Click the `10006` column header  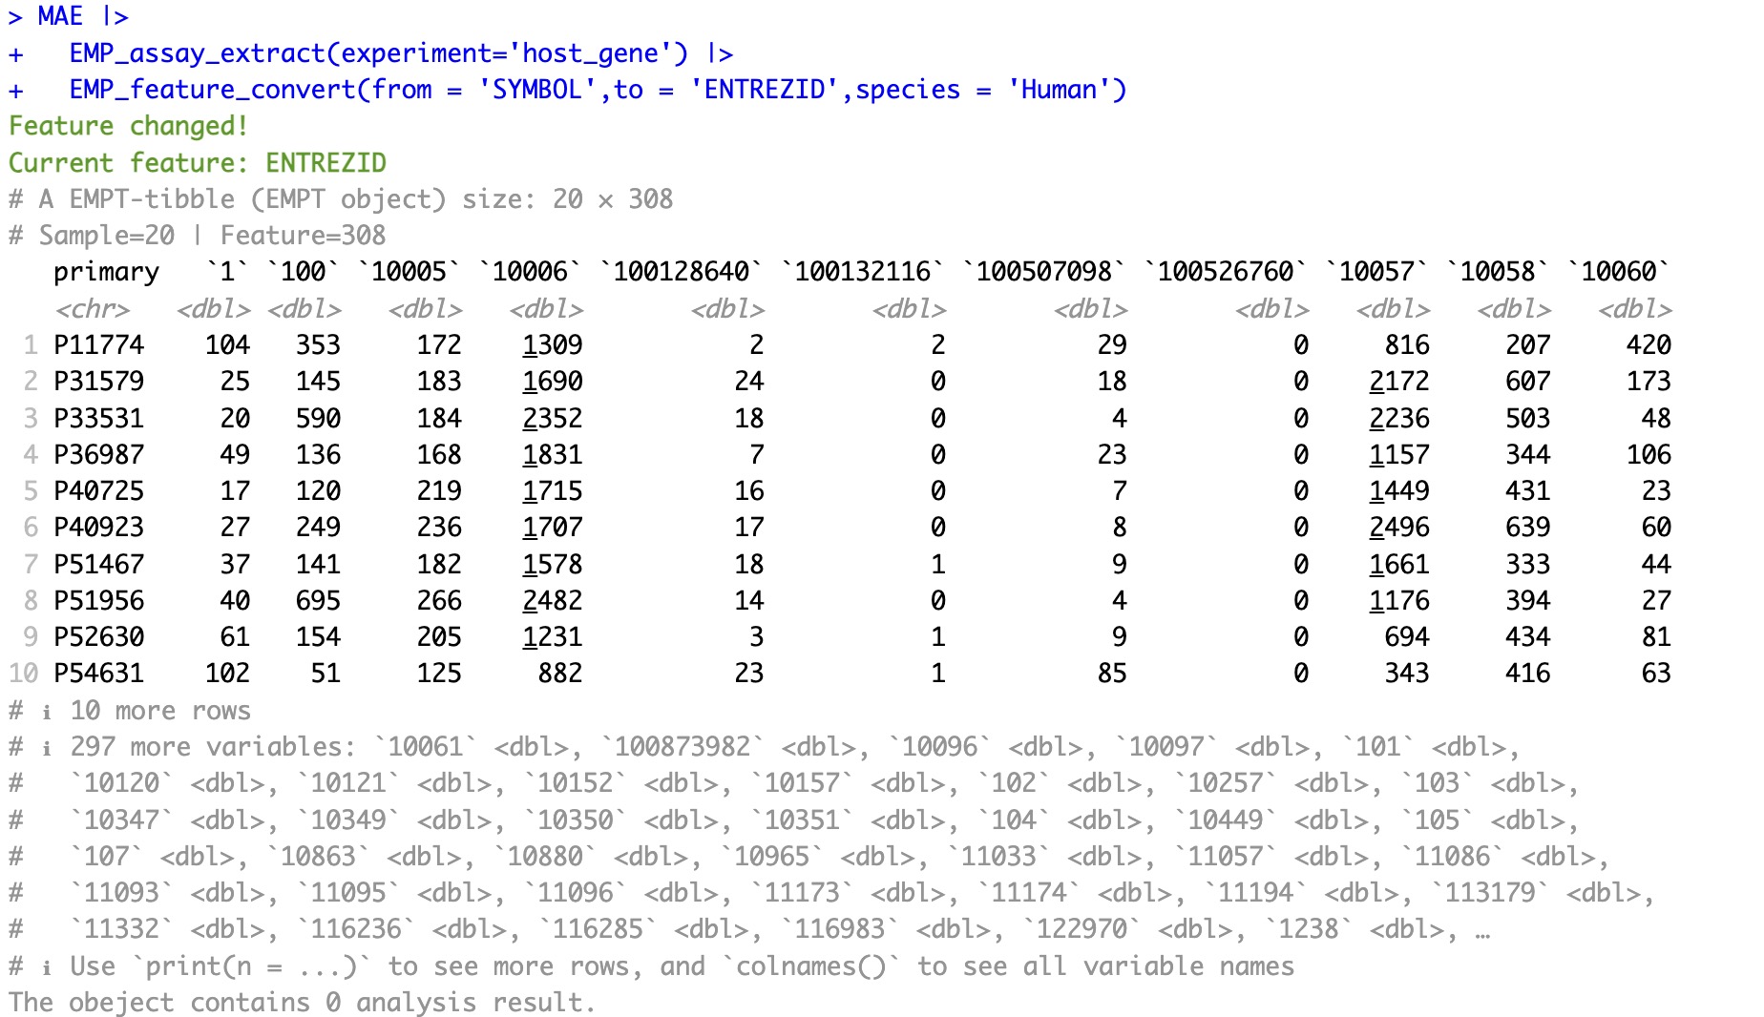tap(530, 272)
